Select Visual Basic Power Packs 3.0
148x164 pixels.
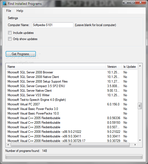coord(72,109)
